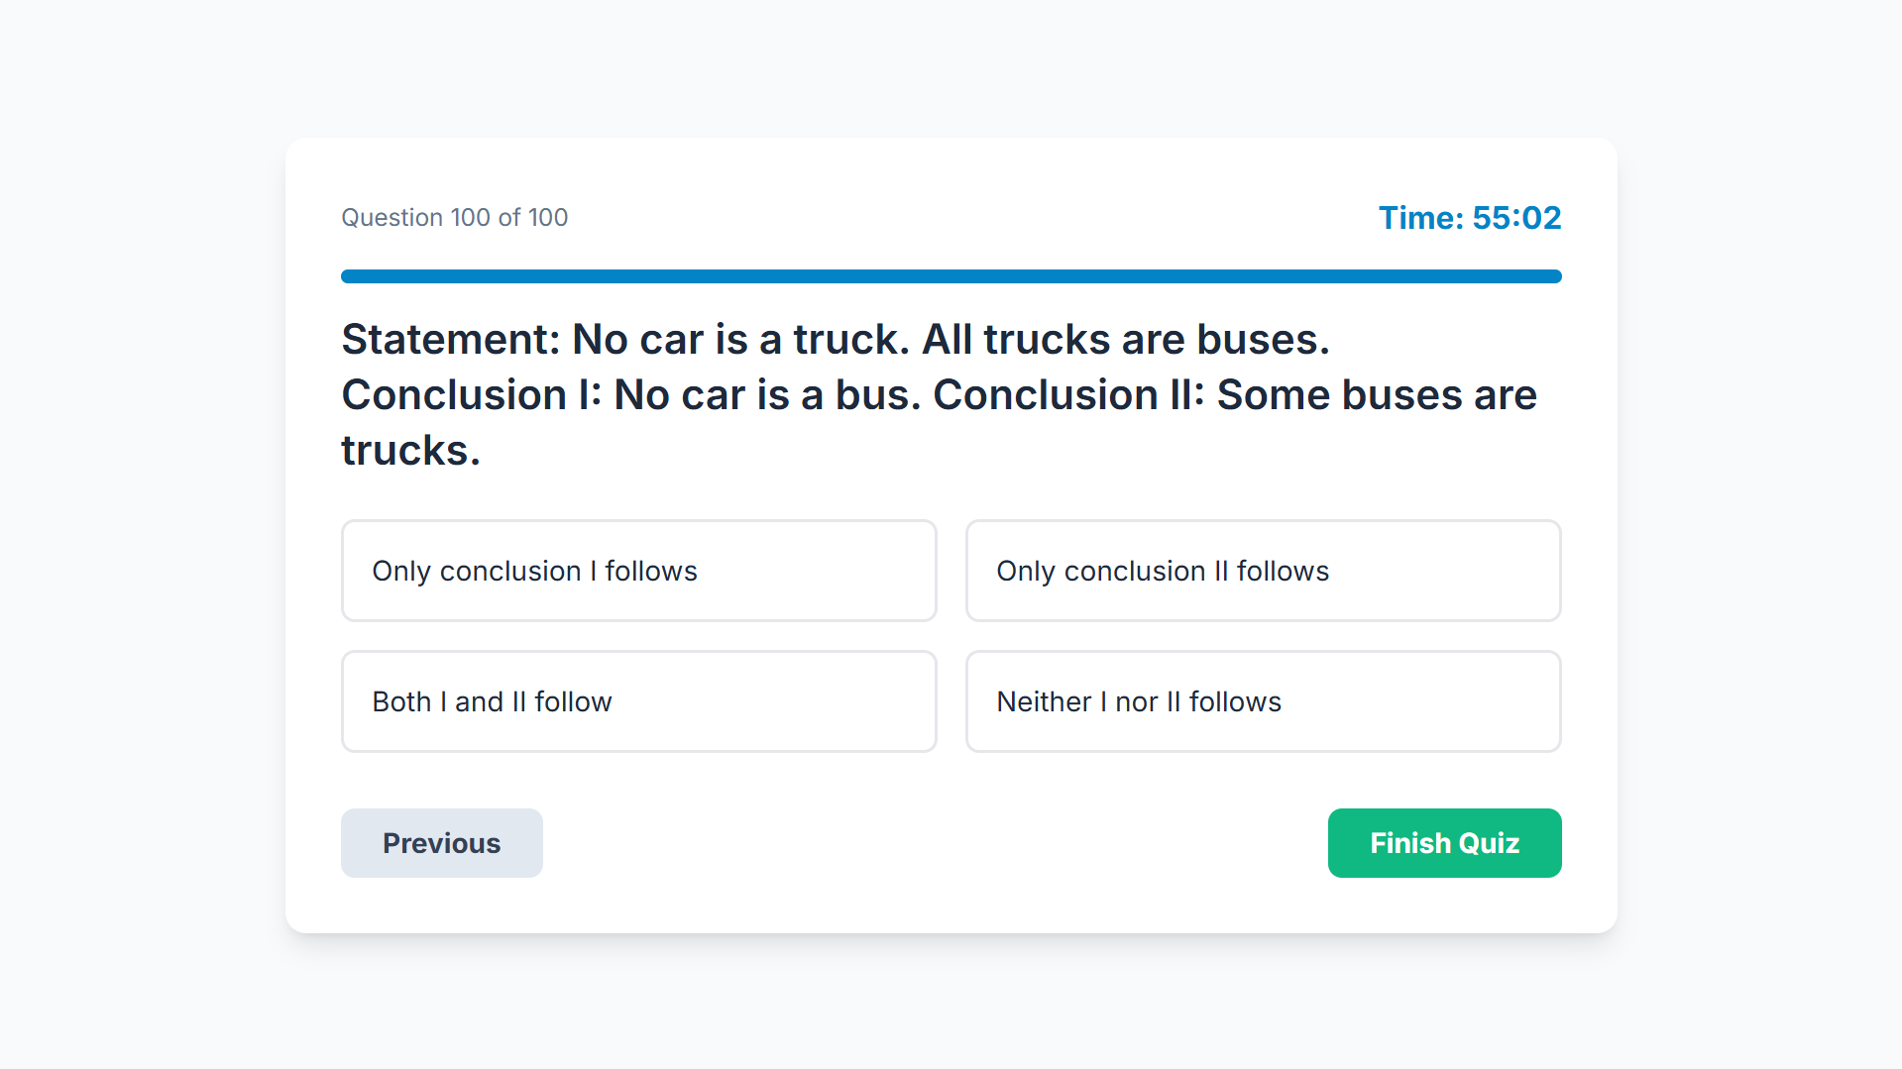Go back to the previous question
Image resolution: width=1902 pixels, height=1069 pixels.
click(441, 843)
